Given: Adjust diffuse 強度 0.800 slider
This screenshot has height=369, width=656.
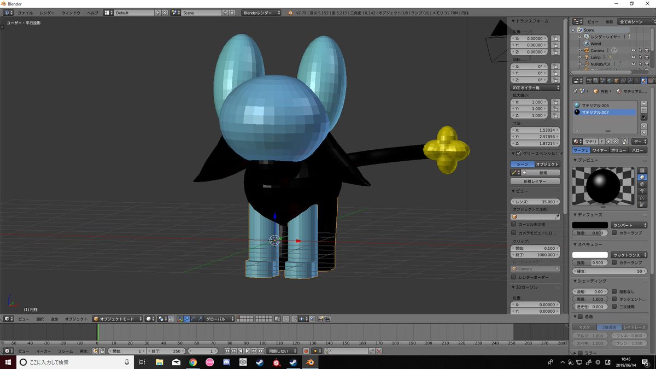Looking at the screenshot, I should point(590,233).
